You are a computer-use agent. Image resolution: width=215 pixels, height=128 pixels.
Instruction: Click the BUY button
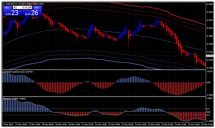pos(36,7)
